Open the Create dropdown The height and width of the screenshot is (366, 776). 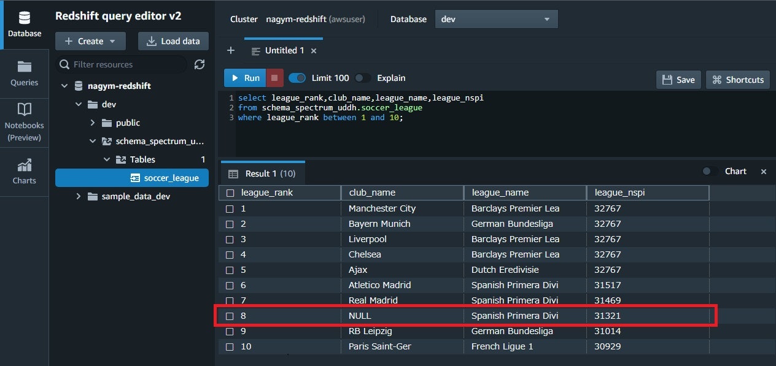click(90, 41)
